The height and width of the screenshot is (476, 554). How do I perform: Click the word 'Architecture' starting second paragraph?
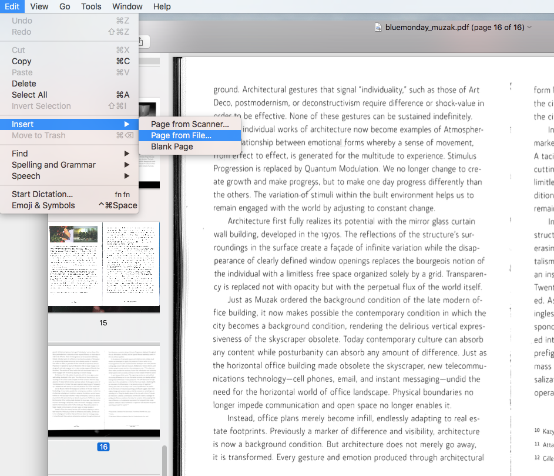[249, 221]
